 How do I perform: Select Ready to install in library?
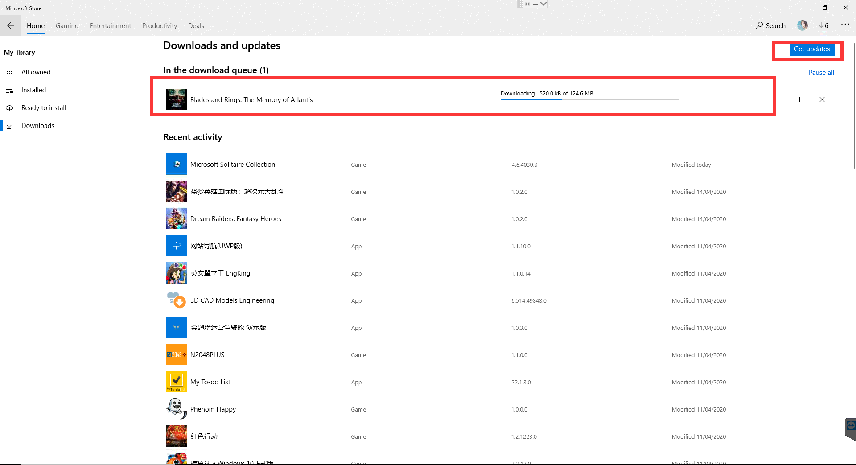click(x=44, y=107)
